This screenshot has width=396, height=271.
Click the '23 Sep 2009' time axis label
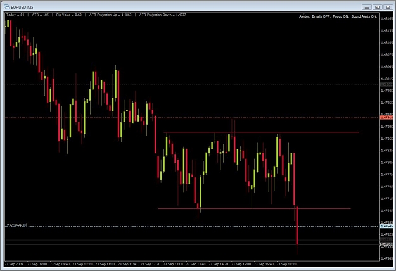(x=14, y=264)
